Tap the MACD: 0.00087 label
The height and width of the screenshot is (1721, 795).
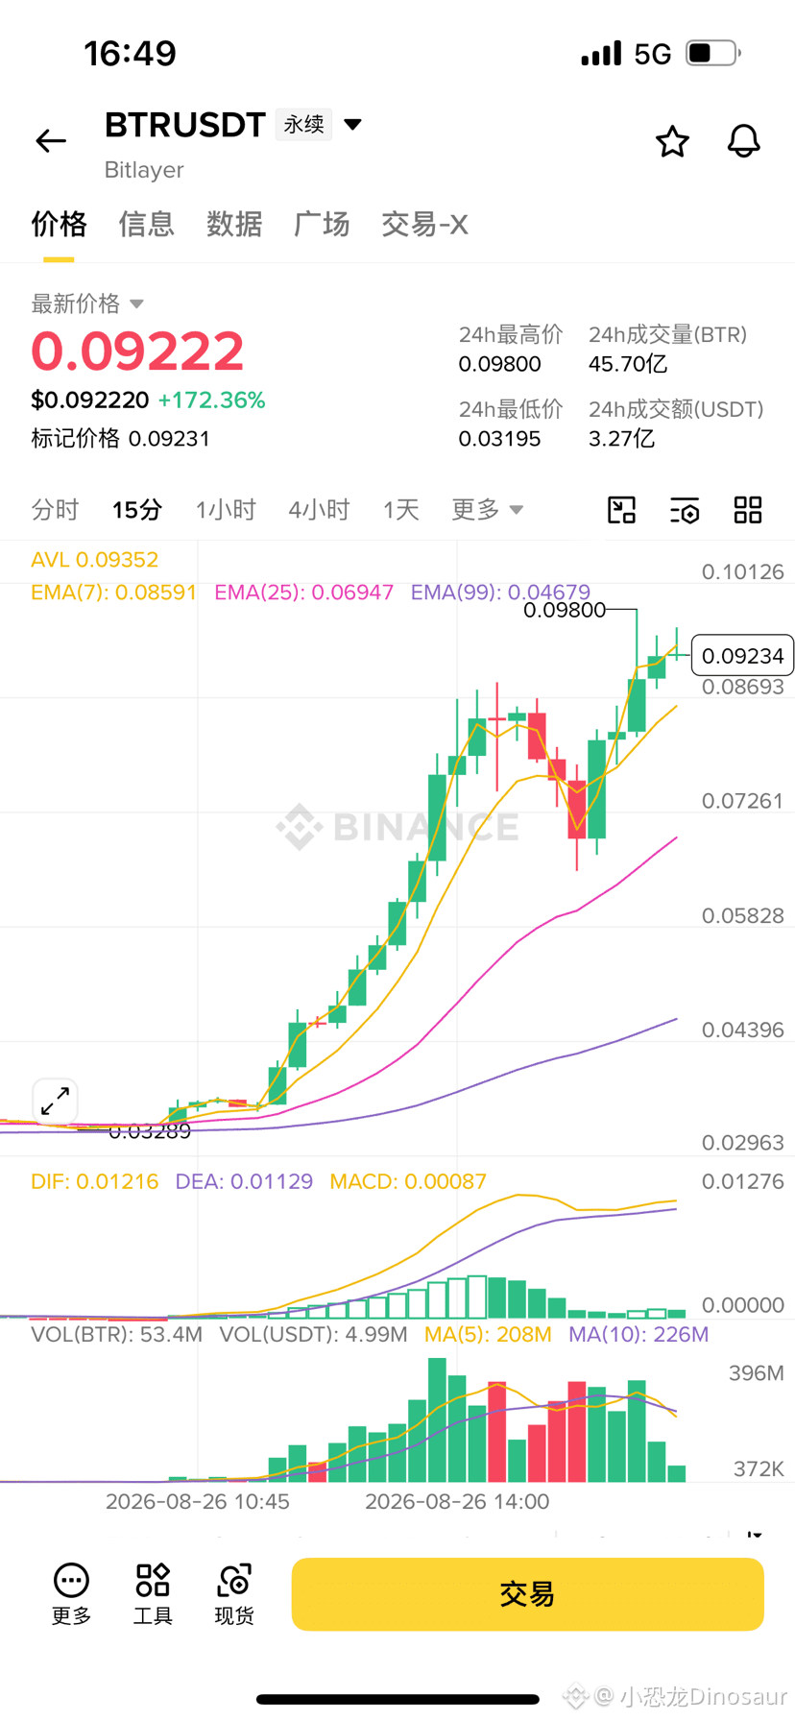pyautogui.click(x=408, y=1181)
